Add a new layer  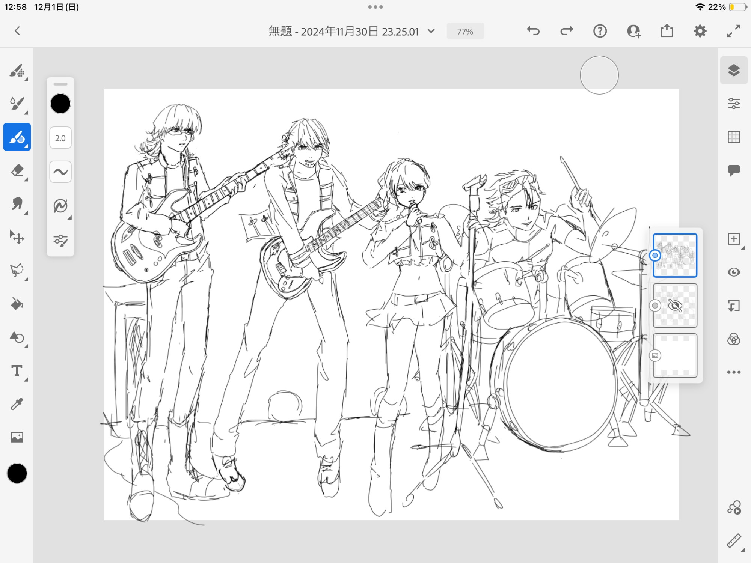pyautogui.click(x=734, y=239)
